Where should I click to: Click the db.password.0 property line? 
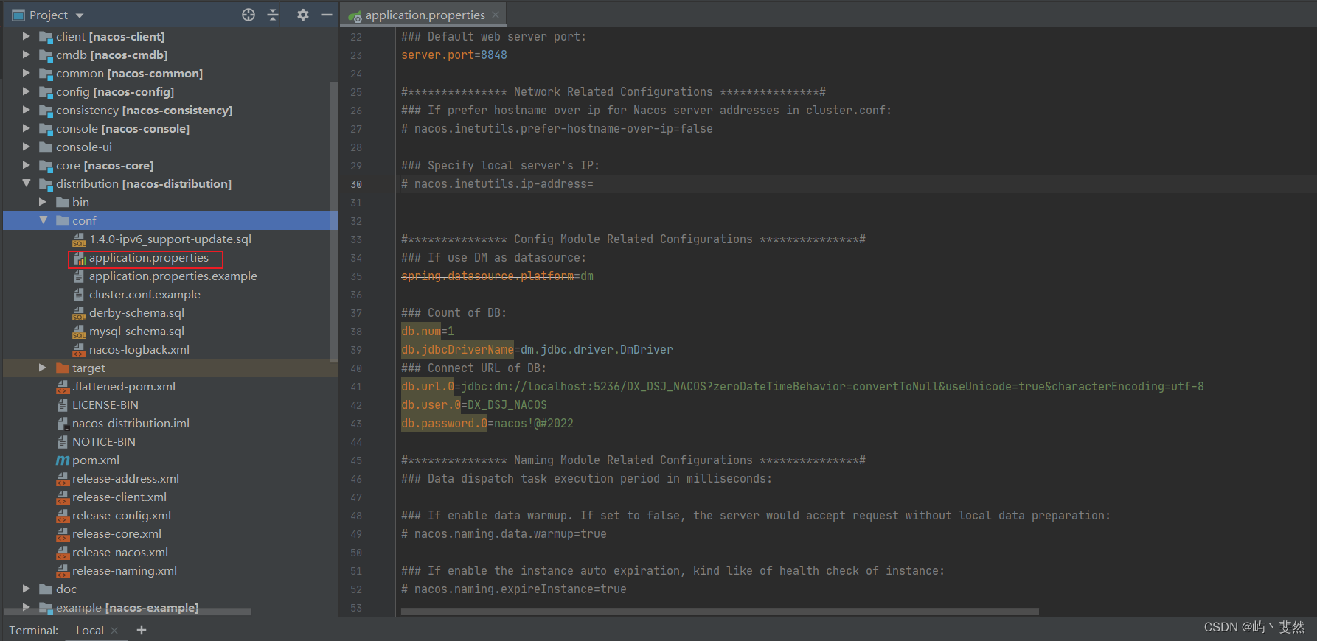pyautogui.click(x=487, y=424)
